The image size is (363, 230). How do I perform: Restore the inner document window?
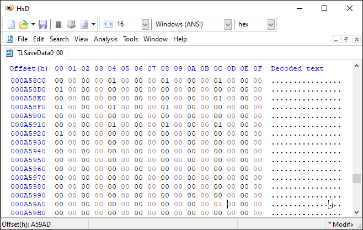pyautogui.click(x=346, y=39)
